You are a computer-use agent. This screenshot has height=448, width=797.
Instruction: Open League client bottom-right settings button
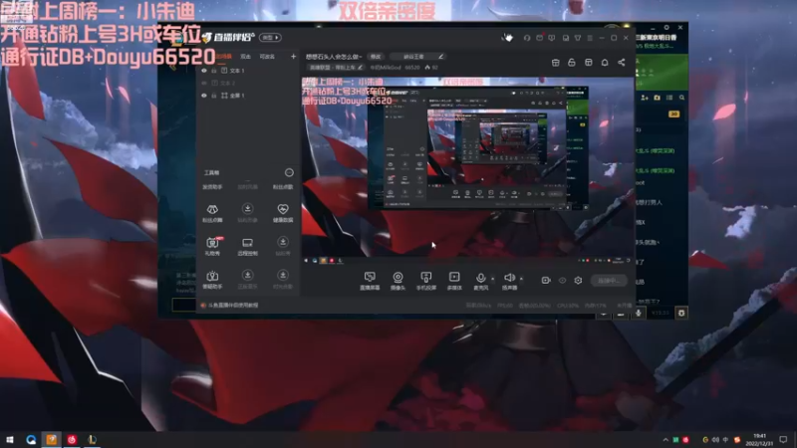pos(681,313)
